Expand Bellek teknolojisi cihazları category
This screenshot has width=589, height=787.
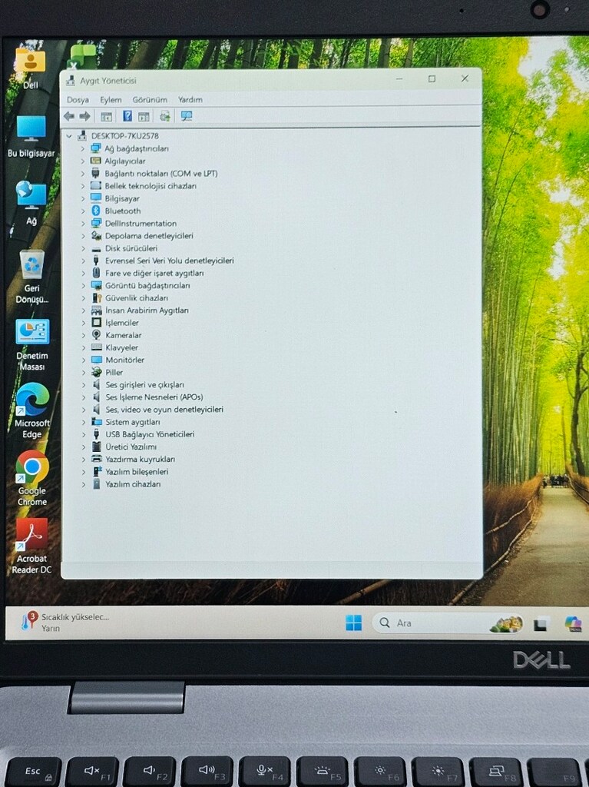click(83, 186)
